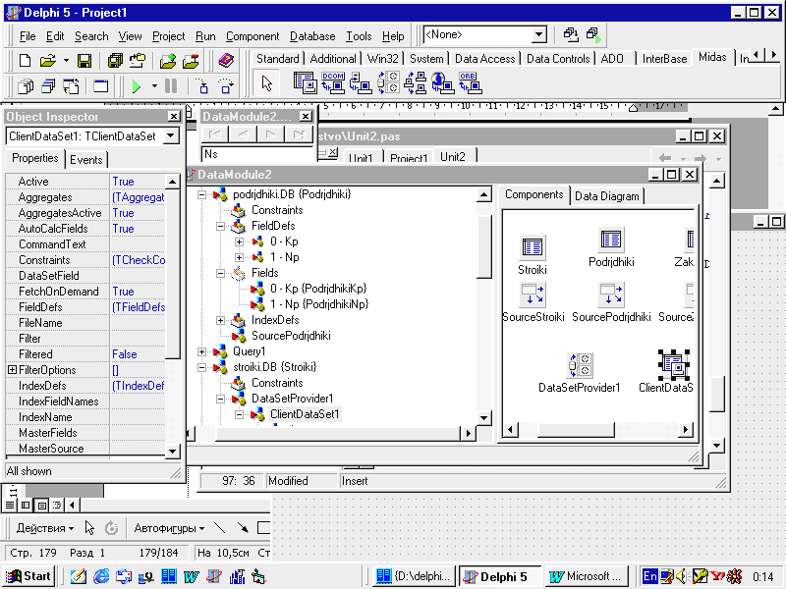The width and height of the screenshot is (786, 589).
Task: Click the Components pane horizontal scrollbar thumb
Action: click(x=576, y=429)
